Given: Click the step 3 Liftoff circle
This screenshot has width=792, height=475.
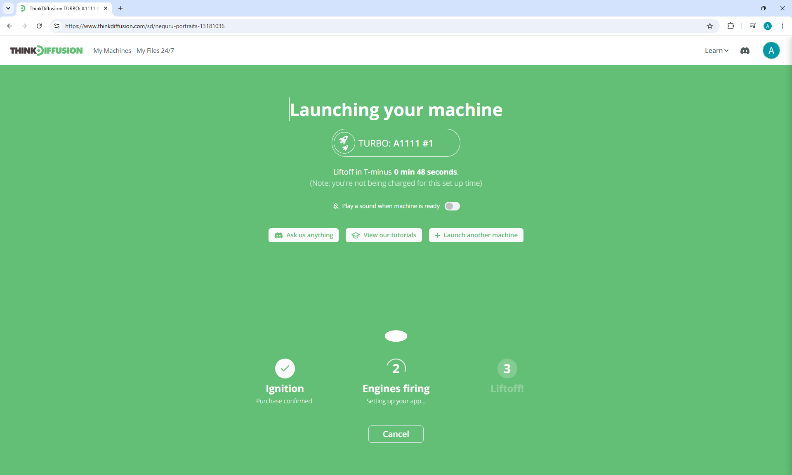Looking at the screenshot, I should 507,368.
